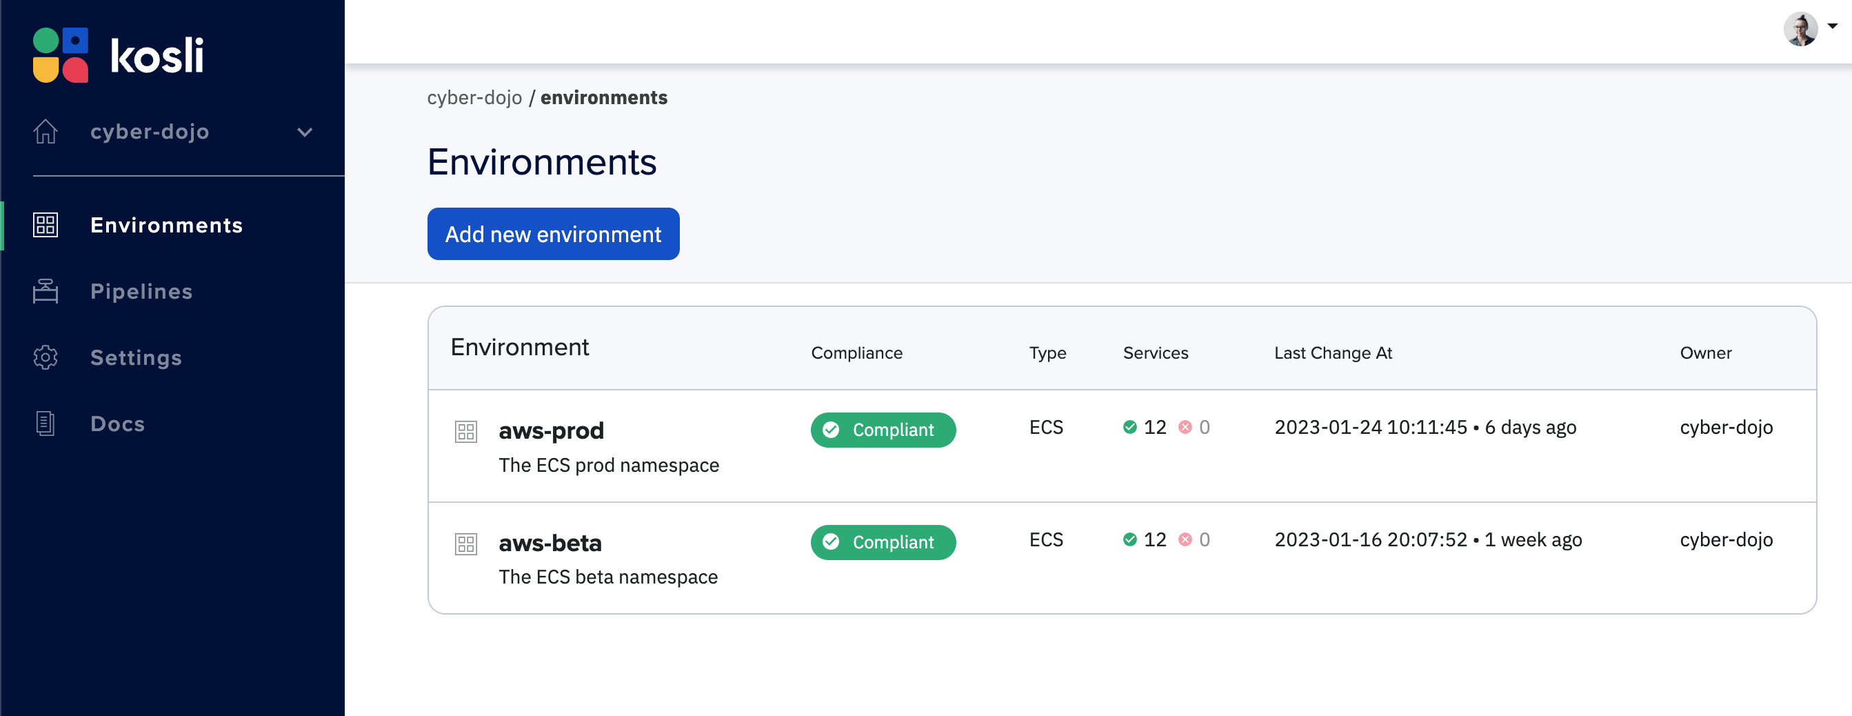This screenshot has width=1852, height=716.
Task: Click the 12 compliant services count for aws-prod
Action: click(1155, 428)
